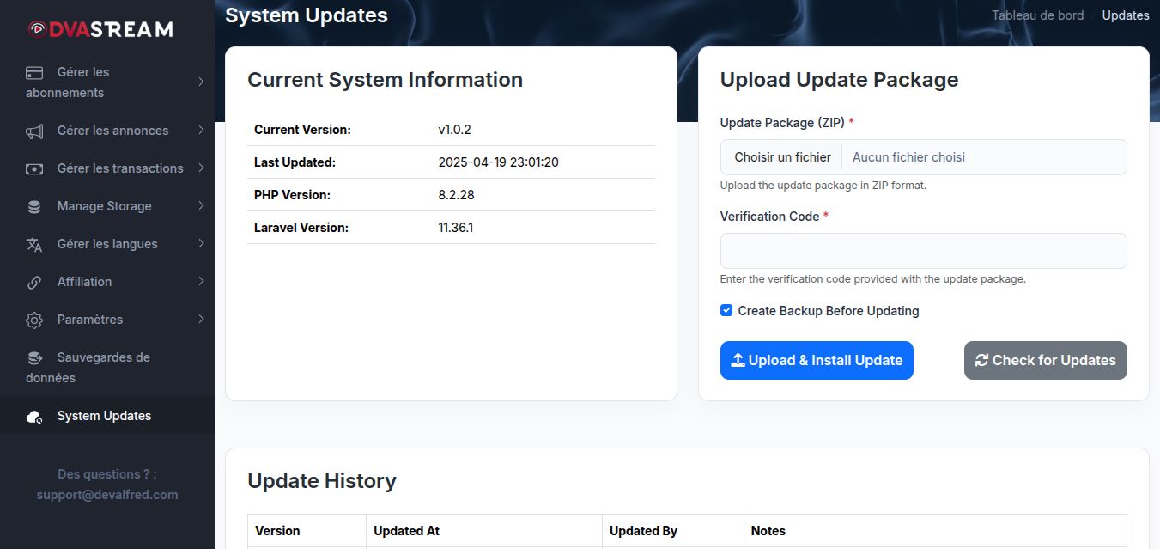Click the Upload Update Package heading

point(839,80)
